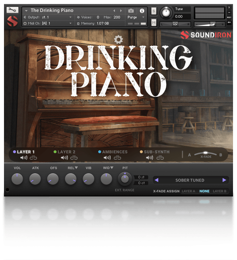Click the pan slider between L and R
The width and height of the screenshot is (237, 260).
click(175, 24)
